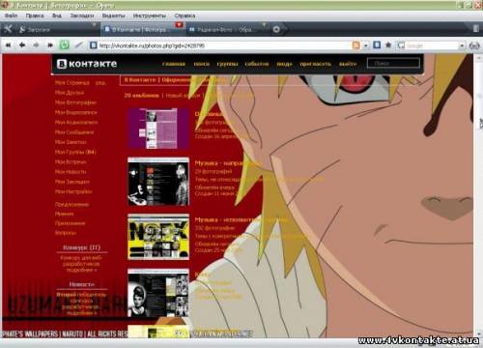
Task: Click the wand icon beside reload
Action: tap(79, 45)
